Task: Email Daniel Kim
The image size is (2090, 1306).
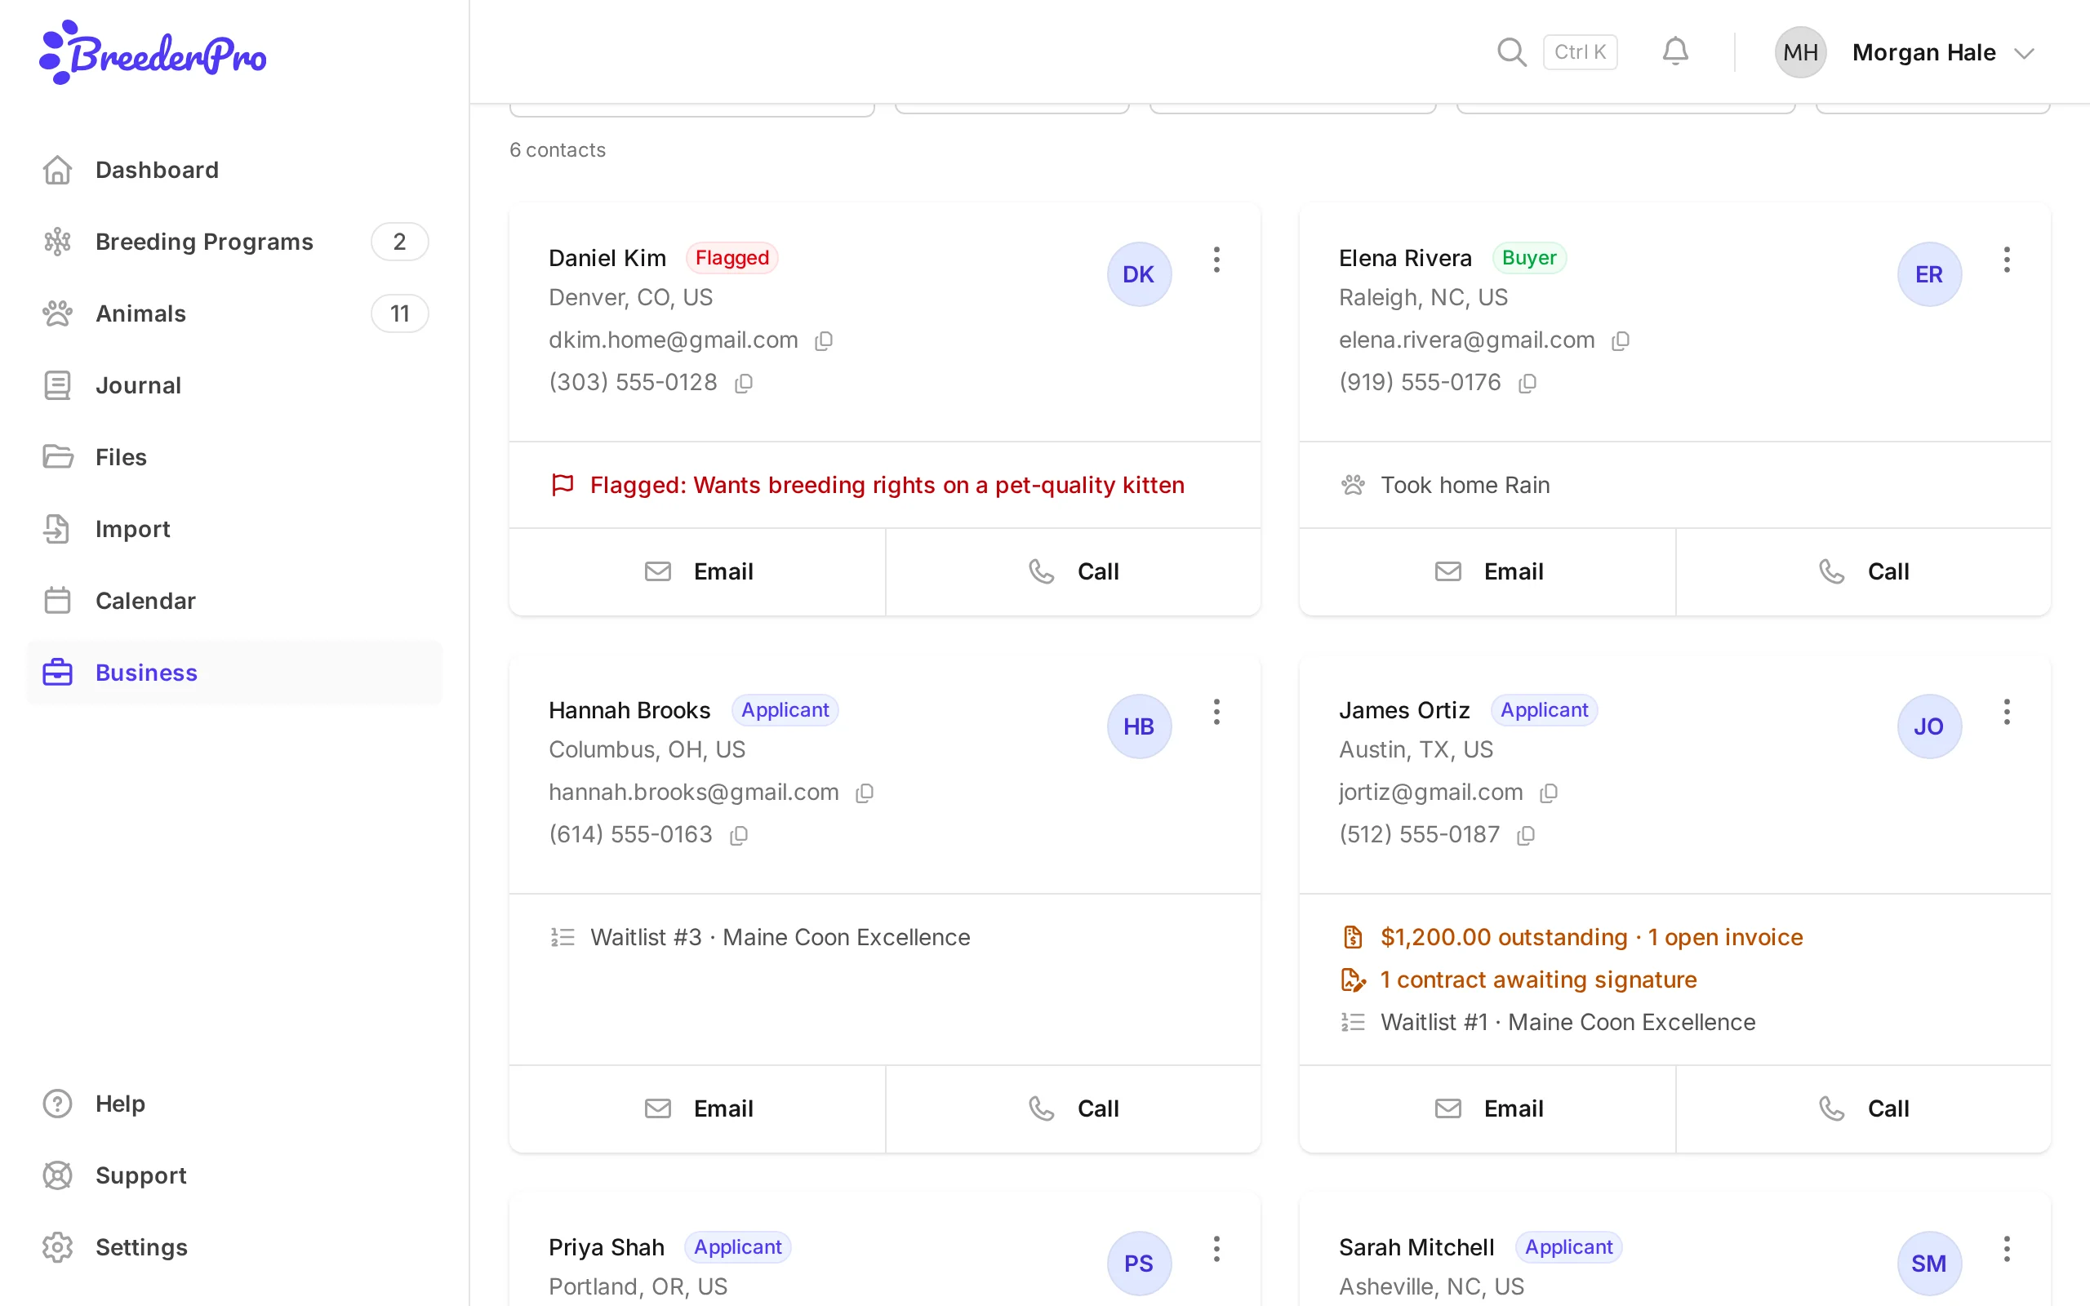Action: click(x=698, y=572)
